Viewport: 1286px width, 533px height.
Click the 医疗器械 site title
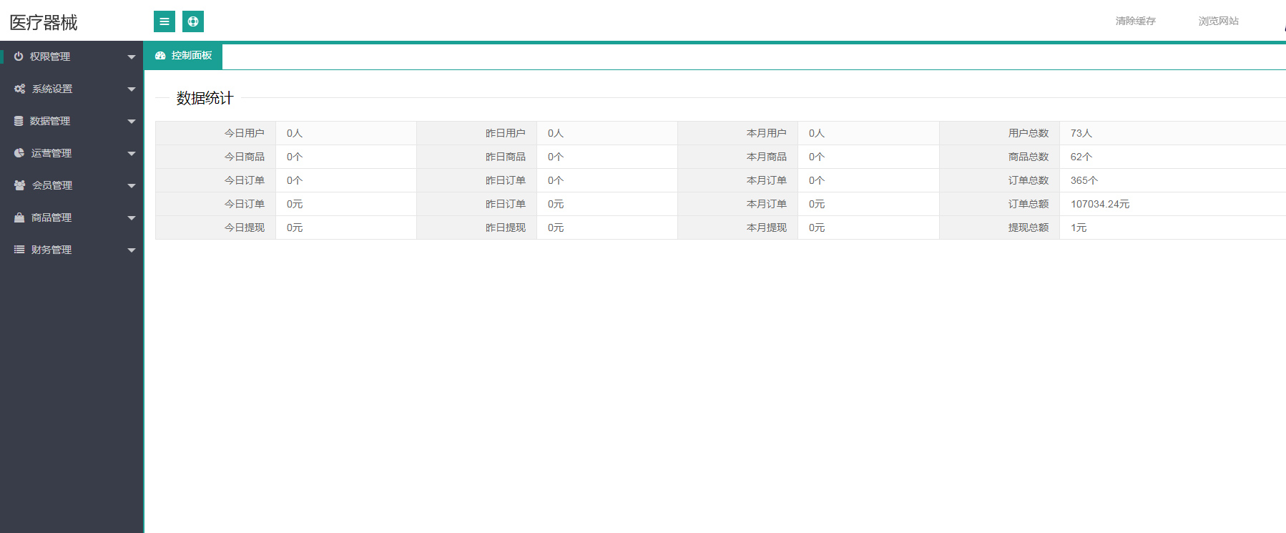point(44,23)
